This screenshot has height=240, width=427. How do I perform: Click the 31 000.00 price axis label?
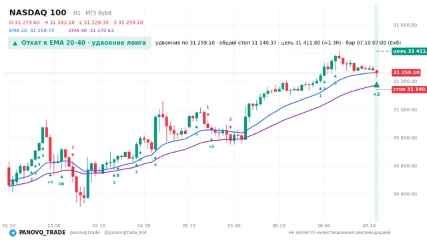(x=405, y=109)
